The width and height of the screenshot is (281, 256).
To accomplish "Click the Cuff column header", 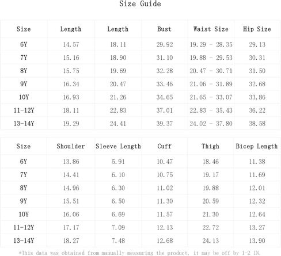I will tap(164, 146).
